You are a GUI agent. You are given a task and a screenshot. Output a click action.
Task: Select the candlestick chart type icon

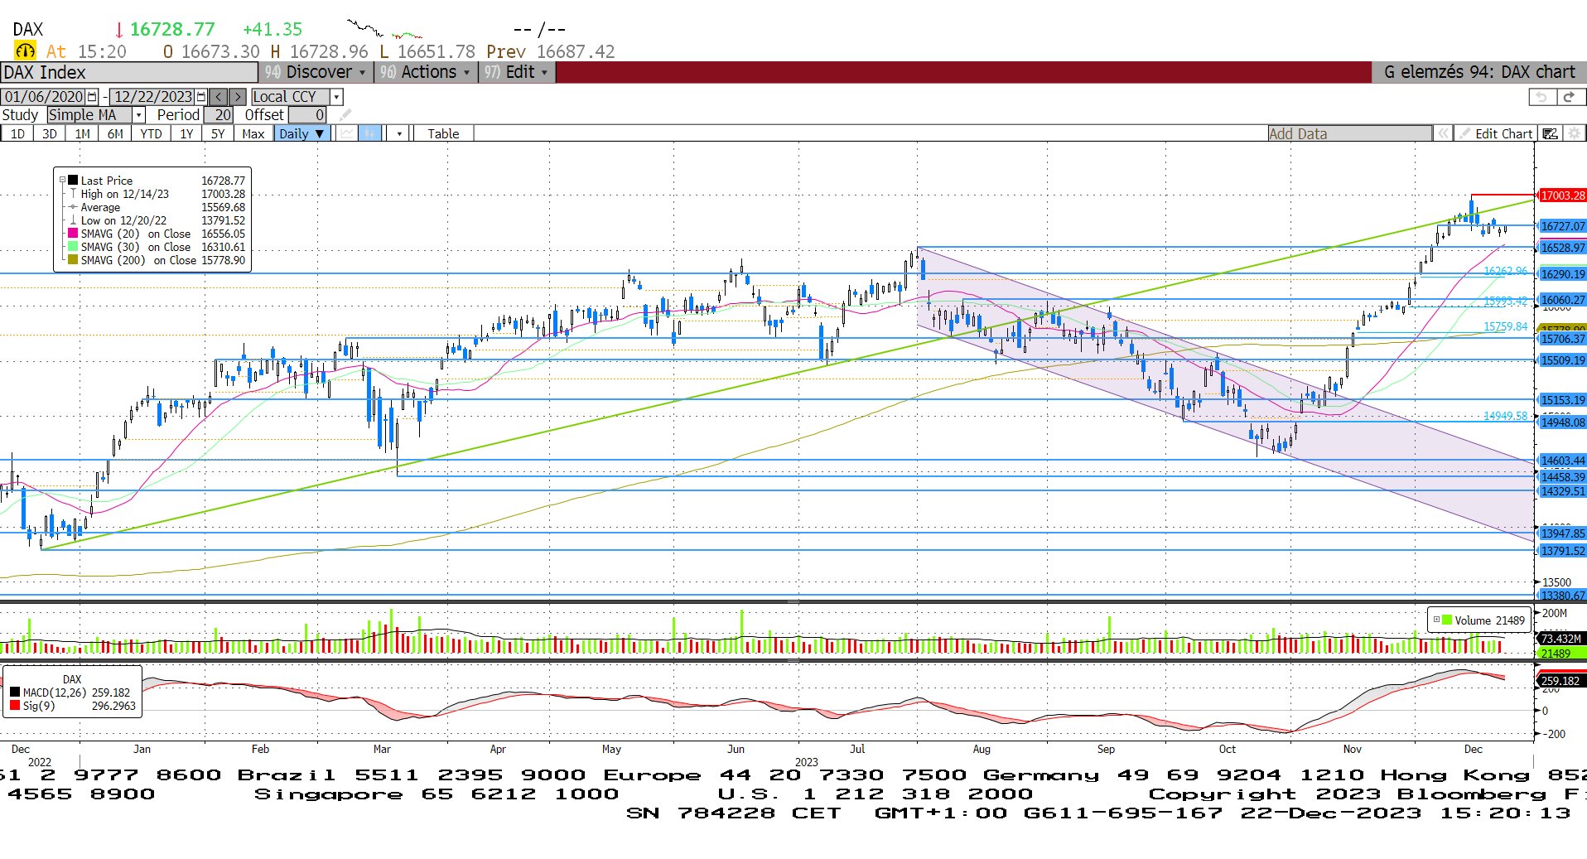pos(370,133)
